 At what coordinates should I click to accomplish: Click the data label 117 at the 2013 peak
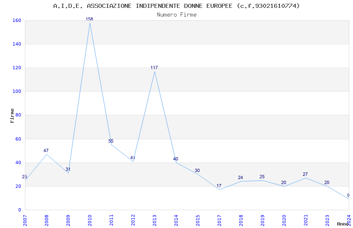coord(154,68)
